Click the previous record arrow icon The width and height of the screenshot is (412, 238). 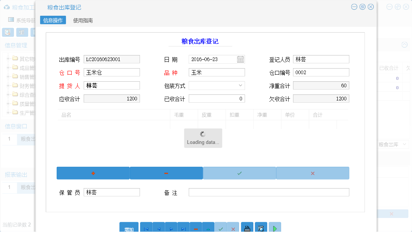[x=158, y=229]
